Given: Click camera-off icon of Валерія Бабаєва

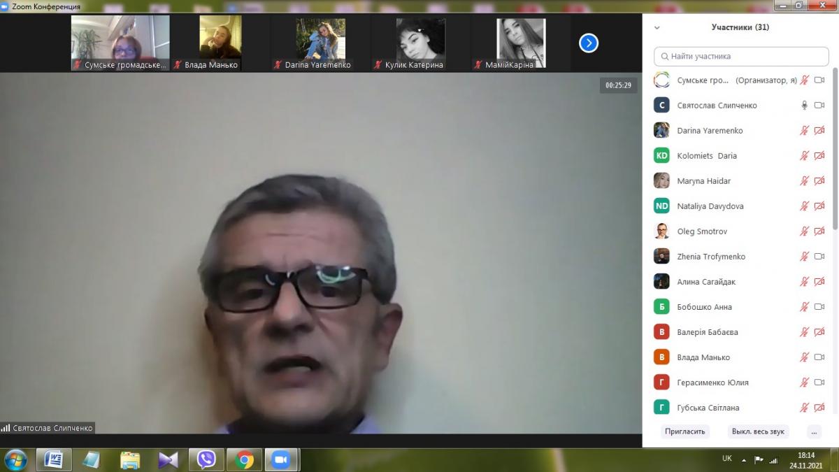Looking at the screenshot, I should 819,332.
